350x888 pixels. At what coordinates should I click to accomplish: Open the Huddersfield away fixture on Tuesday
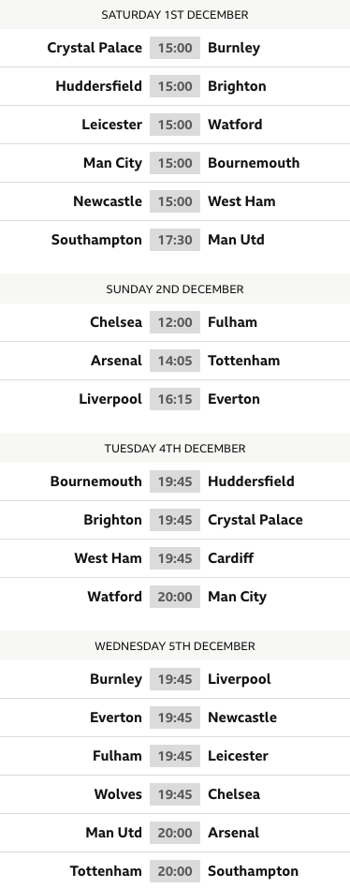click(x=175, y=481)
